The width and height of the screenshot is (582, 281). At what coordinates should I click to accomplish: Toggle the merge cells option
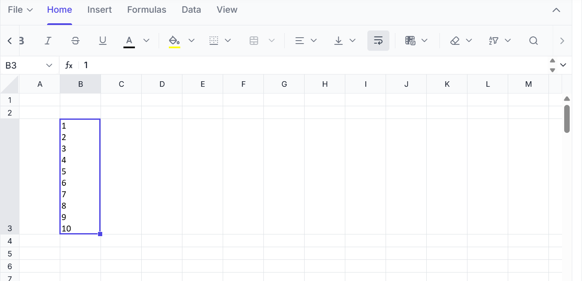point(254,41)
